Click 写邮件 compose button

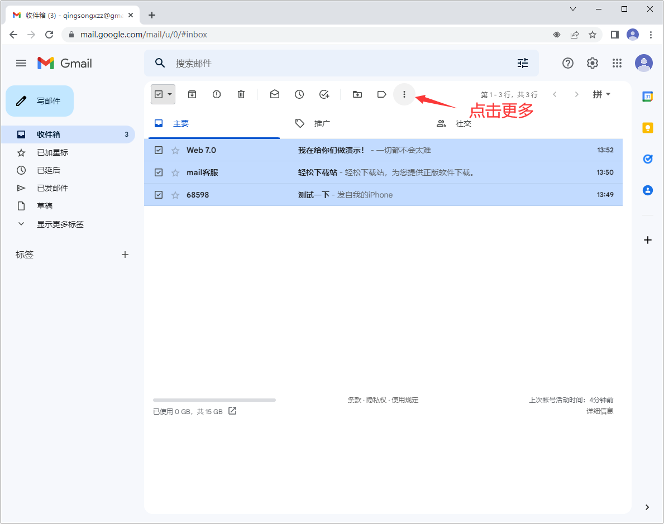pyautogui.click(x=40, y=101)
